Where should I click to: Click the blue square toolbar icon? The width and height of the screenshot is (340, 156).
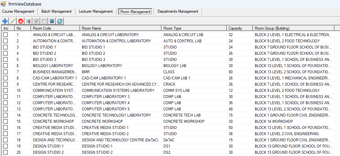pos(52,21)
